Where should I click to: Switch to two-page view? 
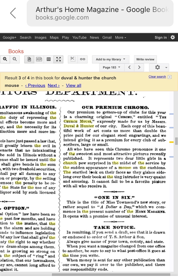pos(39,59)
